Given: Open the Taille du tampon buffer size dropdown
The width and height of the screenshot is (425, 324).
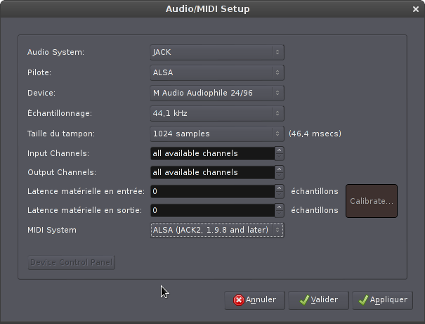Looking at the screenshot, I should pyautogui.click(x=217, y=134).
